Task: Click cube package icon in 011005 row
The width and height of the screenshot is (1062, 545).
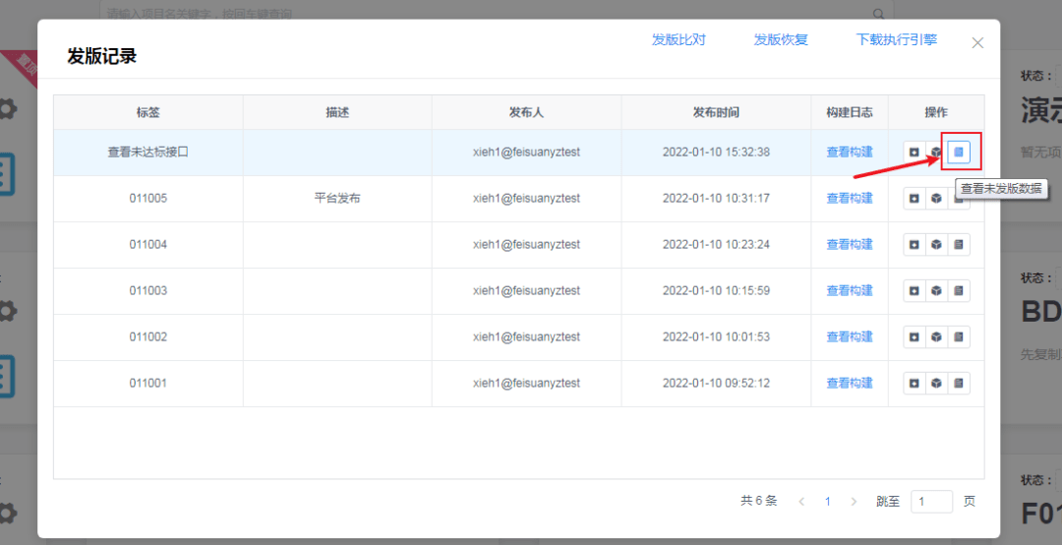Action: [x=936, y=199]
